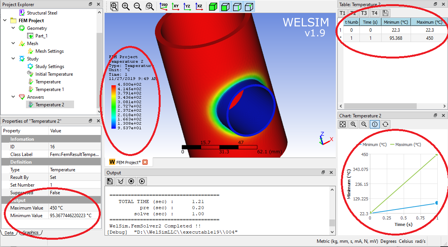
Task: Select Part_1 under Geometry
Action: [x=42, y=36]
